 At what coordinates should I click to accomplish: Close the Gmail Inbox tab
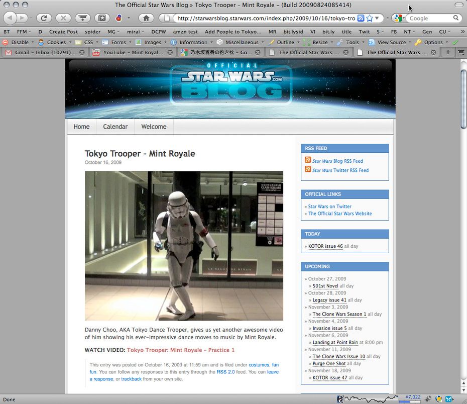(x=82, y=52)
